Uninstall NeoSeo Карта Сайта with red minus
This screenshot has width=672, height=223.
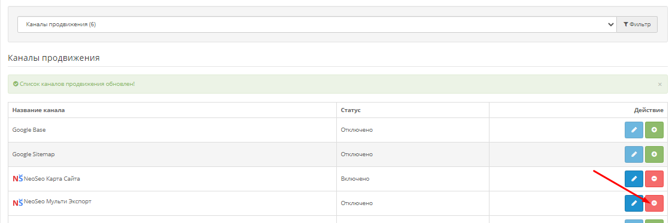[654, 178]
